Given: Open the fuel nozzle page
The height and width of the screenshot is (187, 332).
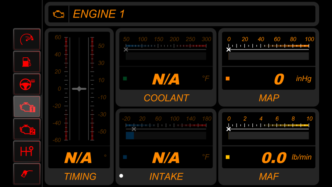Looking at the screenshot, I should coord(27,174).
